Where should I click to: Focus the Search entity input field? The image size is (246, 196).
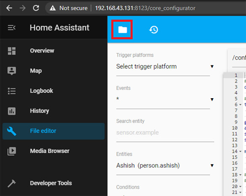click(165, 133)
